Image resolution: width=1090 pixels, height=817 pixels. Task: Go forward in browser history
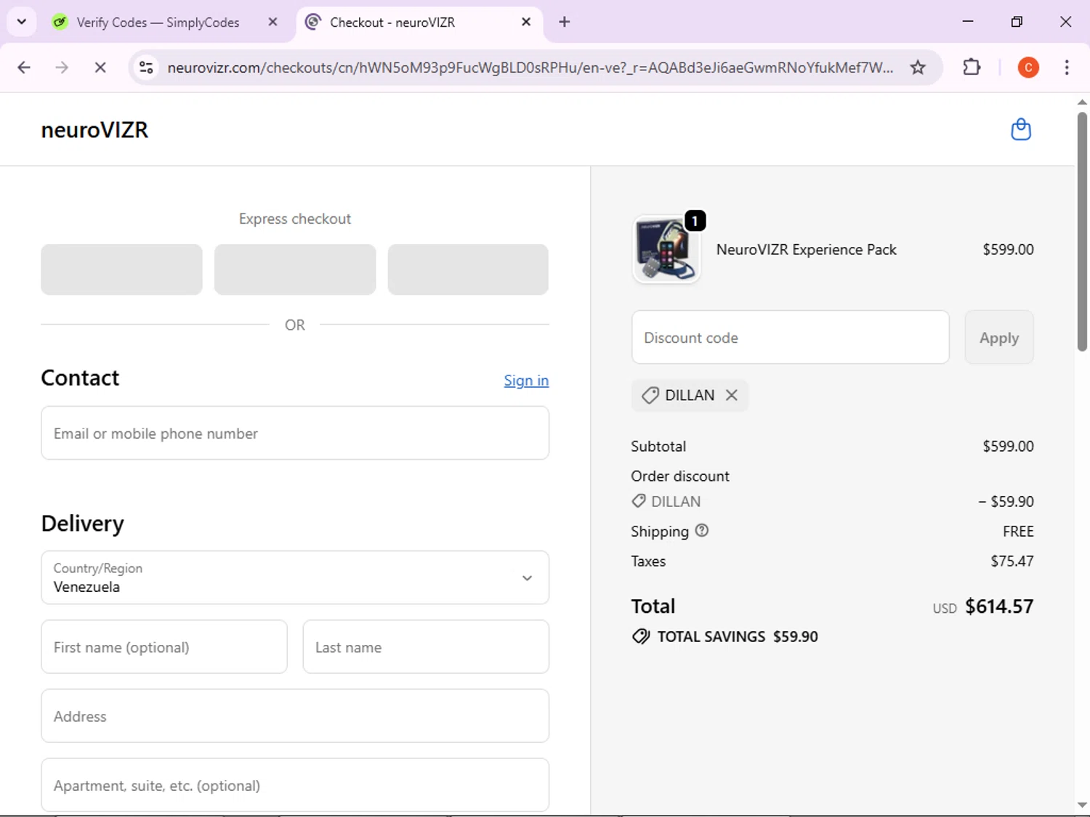[x=62, y=68]
